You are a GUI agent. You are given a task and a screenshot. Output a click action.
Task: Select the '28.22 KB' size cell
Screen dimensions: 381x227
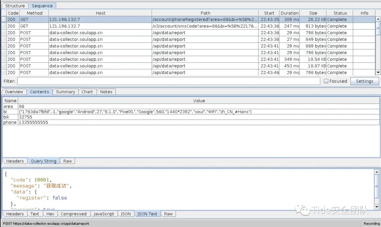point(313,19)
